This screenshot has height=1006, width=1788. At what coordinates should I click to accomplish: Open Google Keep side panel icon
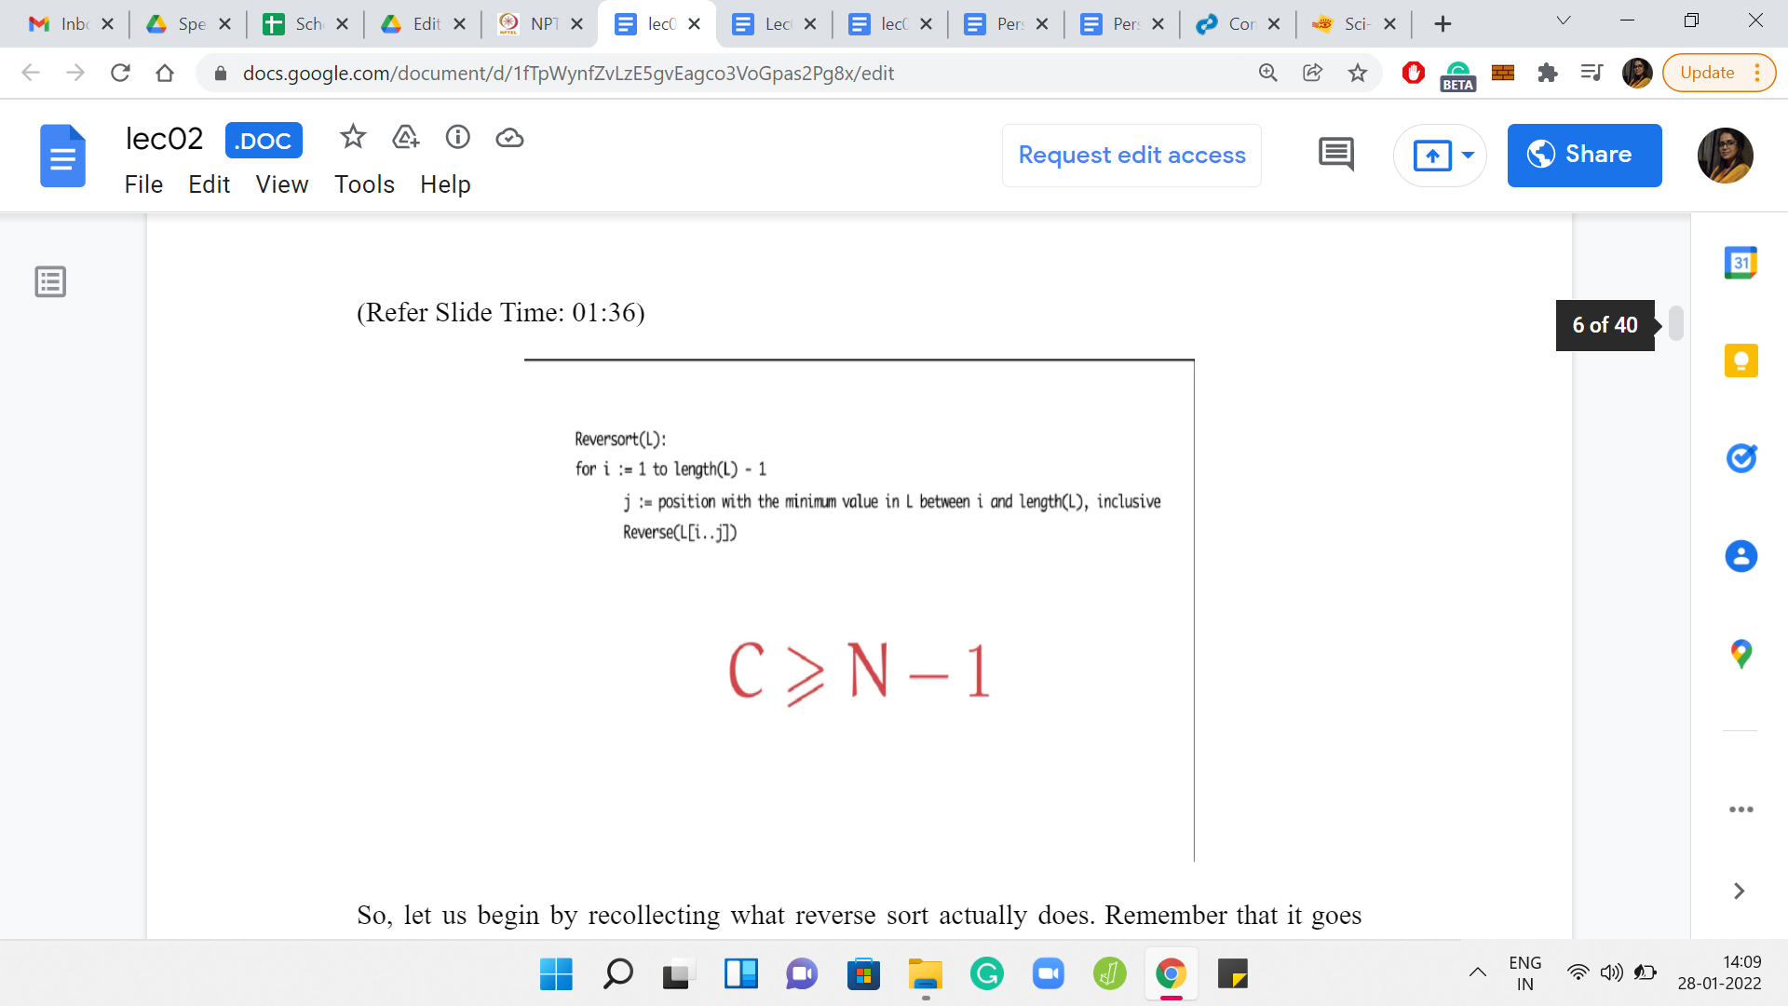1741,360
